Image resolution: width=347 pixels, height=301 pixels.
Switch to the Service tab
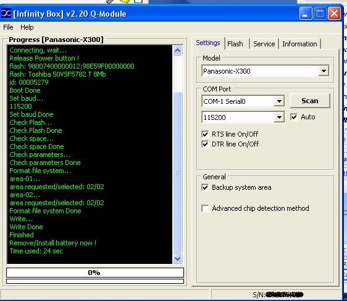[264, 44]
